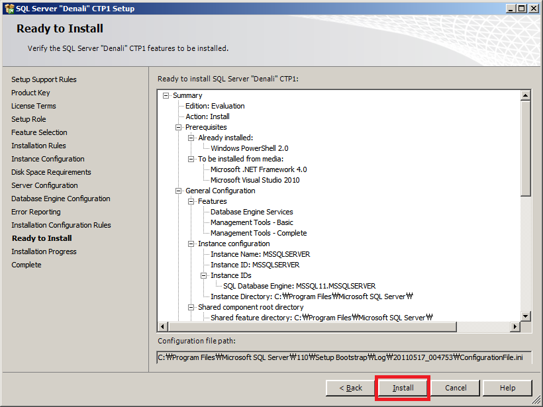543x407 pixels.
Task: Collapse the Instance configuration node
Action: pos(191,244)
